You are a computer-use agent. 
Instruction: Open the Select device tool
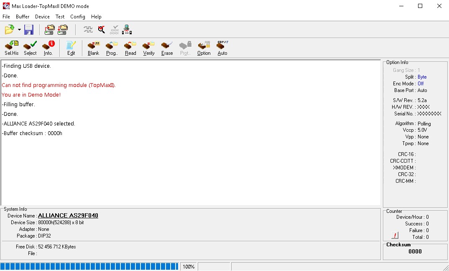pyautogui.click(x=30, y=48)
